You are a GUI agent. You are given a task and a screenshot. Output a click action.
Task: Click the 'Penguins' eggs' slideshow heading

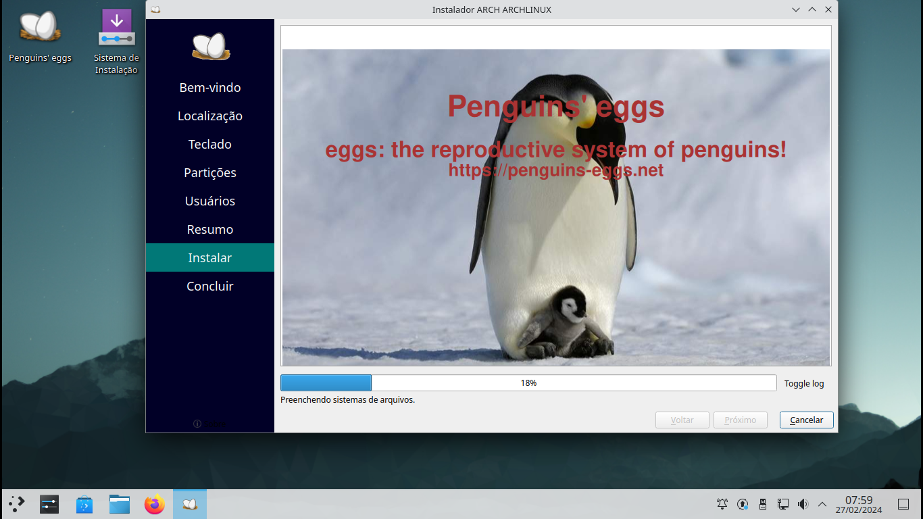coord(556,107)
